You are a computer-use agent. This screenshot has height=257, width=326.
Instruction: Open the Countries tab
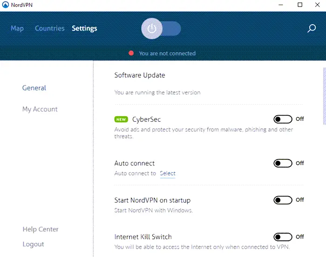[x=50, y=28]
